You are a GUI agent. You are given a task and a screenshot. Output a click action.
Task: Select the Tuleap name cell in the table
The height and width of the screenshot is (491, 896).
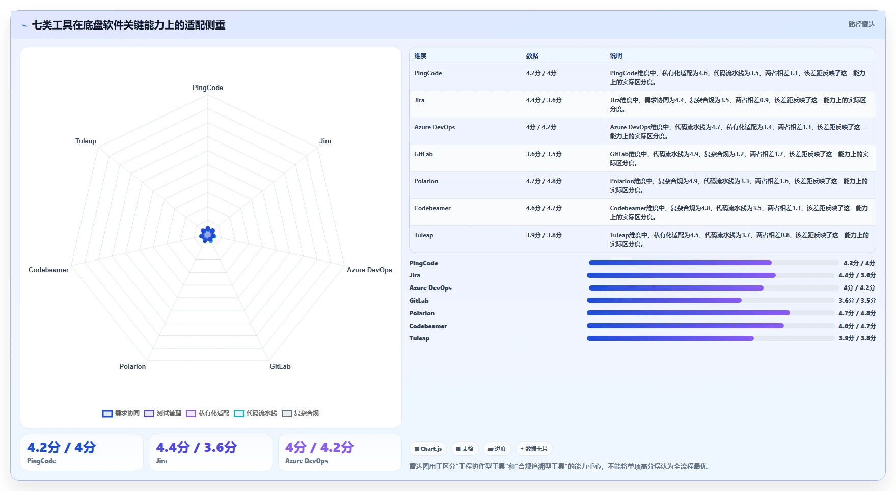(423, 235)
